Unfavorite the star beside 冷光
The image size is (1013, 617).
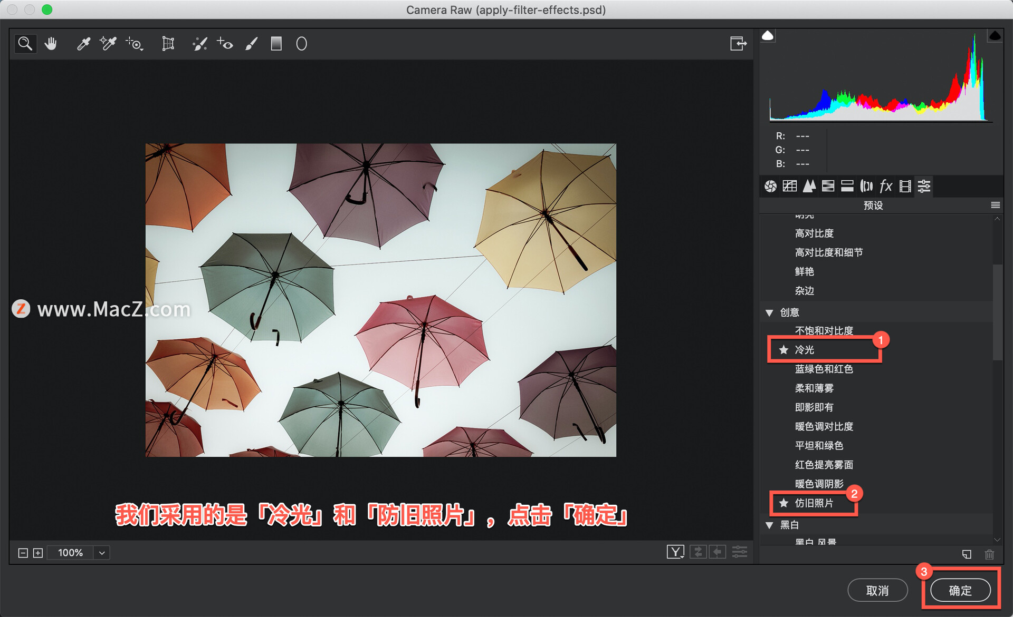(x=783, y=350)
